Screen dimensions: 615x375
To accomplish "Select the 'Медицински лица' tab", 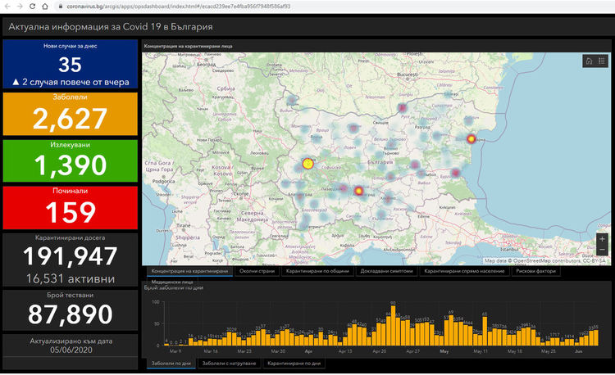I will coord(172,282).
